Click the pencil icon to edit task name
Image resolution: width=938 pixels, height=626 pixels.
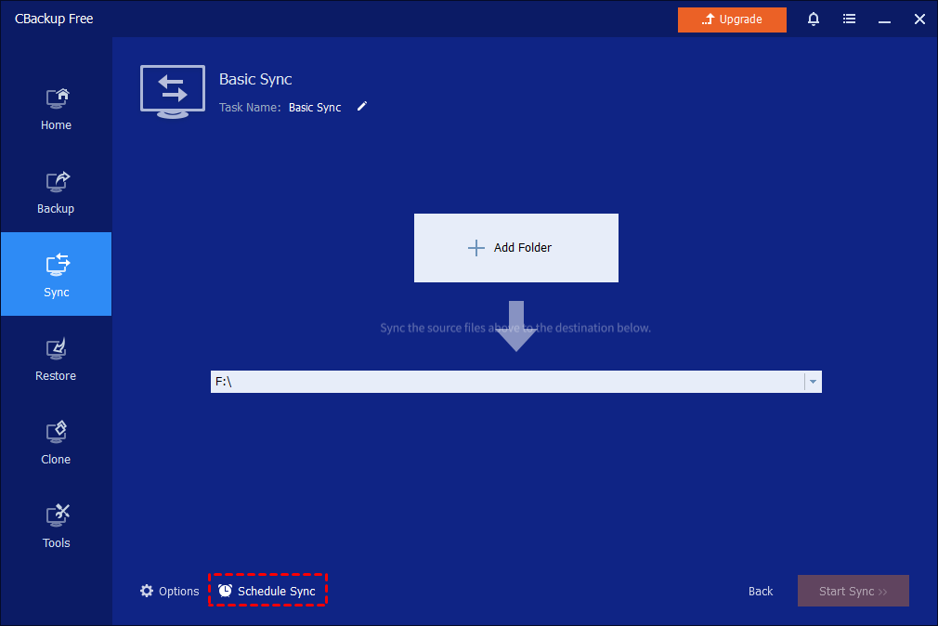pos(362,107)
